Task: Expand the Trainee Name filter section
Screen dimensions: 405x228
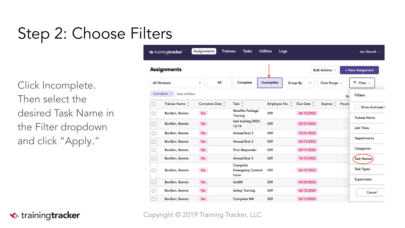Action: click(x=367, y=118)
